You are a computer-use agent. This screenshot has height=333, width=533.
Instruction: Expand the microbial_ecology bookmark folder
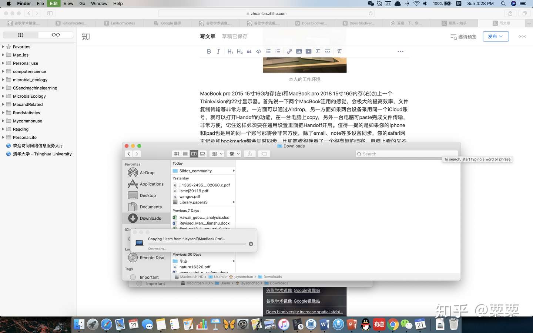click(3, 80)
